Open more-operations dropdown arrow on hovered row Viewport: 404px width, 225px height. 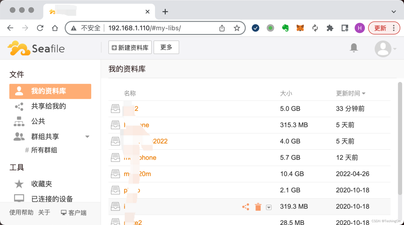click(269, 207)
